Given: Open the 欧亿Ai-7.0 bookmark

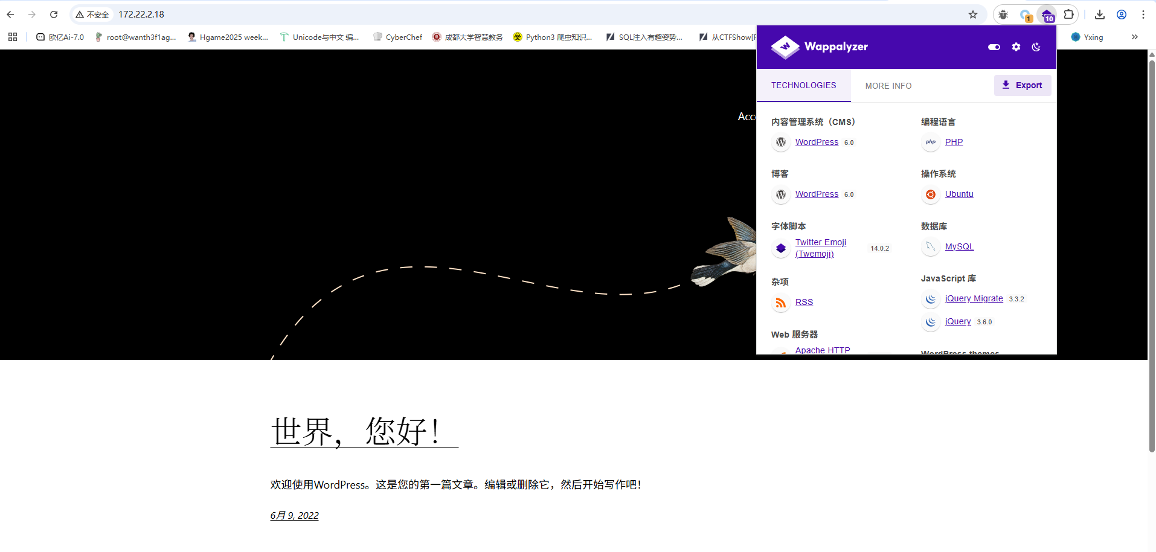Looking at the screenshot, I should tap(60, 37).
